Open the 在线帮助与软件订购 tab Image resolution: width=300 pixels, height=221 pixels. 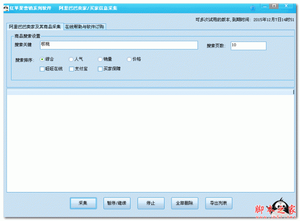(84, 27)
